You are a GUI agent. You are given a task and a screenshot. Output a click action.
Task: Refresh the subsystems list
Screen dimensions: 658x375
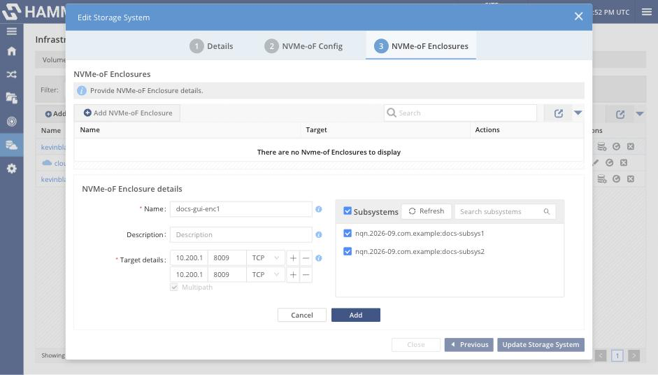point(427,211)
